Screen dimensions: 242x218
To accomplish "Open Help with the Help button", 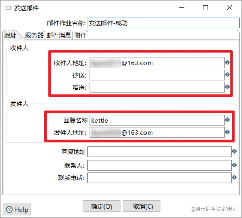I will [x=17, y=210].
